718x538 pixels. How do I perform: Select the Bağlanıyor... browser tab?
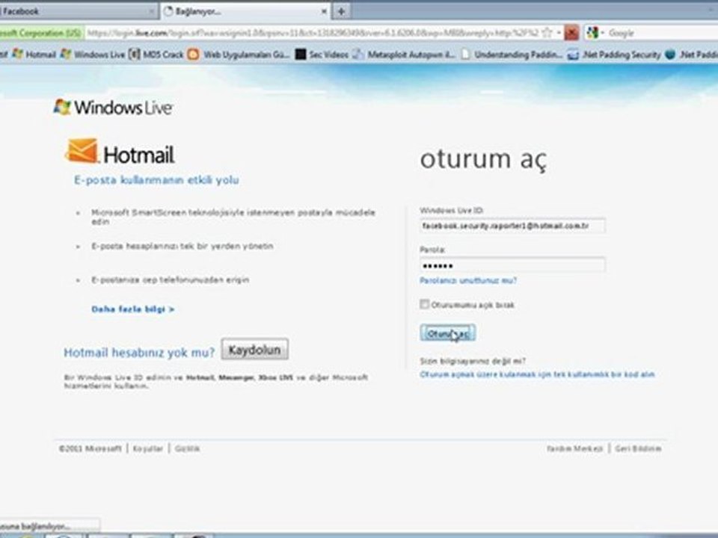click(245, 11)
